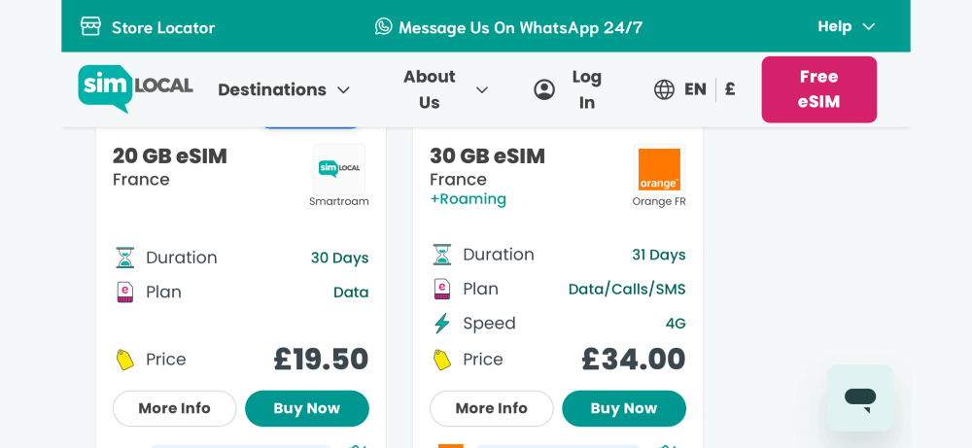972x448 pixels.
Task: Open the About Us dropdown
Action: (446, 89)
